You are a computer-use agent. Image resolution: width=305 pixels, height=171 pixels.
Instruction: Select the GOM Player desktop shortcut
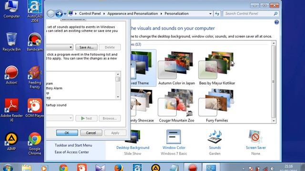click(x=35, y=108)
